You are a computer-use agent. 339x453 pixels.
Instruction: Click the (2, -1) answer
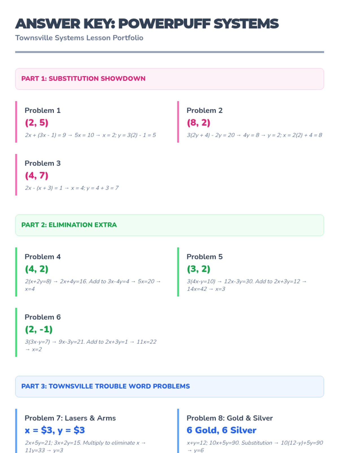click(39, 329)
